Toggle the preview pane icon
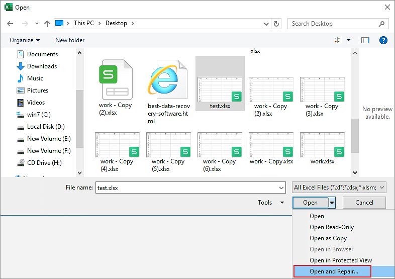 click(365, 40)
